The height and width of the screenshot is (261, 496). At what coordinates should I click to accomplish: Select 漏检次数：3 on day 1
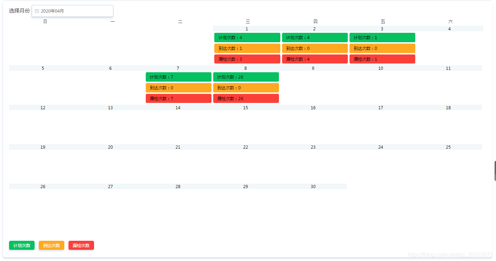[x=247, y=59]
